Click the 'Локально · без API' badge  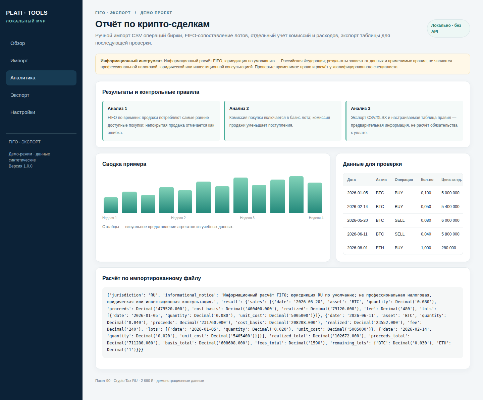(448, 28)
